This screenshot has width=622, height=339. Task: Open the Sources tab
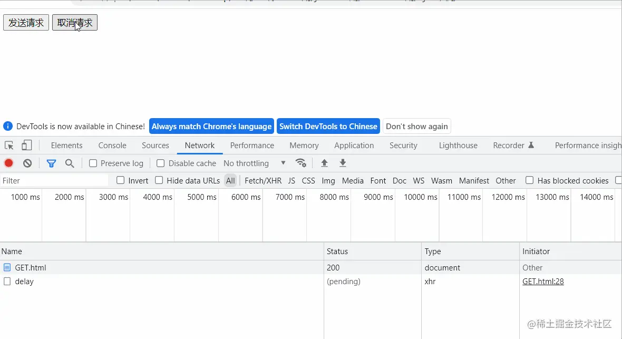(x=155, y=146)
